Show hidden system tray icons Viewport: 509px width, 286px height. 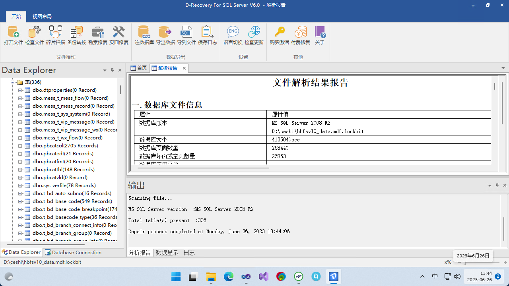422,276
